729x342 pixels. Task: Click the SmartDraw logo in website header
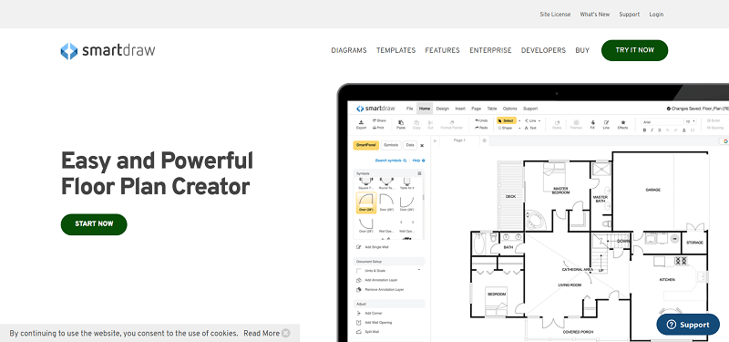(108, 51)
